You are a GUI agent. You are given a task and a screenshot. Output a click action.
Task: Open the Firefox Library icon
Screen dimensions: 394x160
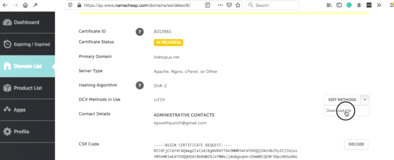pyautogui.click(x=329, y=5)
